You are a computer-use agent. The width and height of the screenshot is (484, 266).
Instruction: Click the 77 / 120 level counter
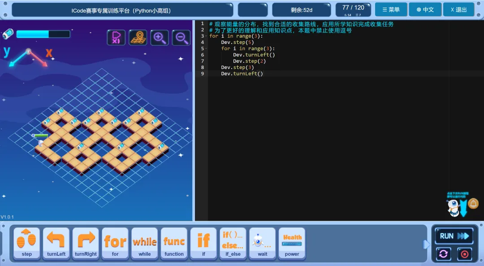click(x=353, y=9)
